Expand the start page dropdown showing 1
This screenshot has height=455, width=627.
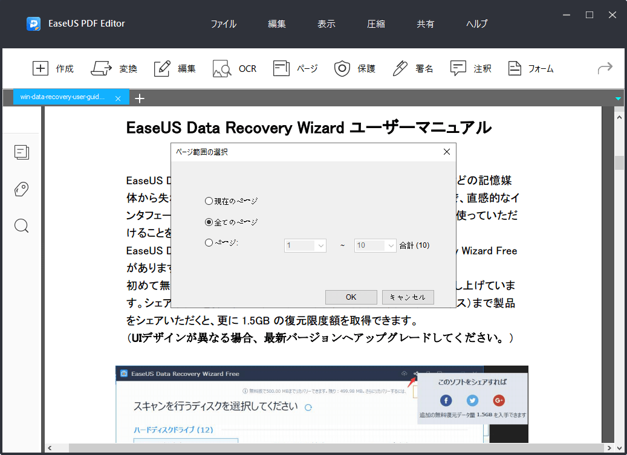tap(320, 245)
